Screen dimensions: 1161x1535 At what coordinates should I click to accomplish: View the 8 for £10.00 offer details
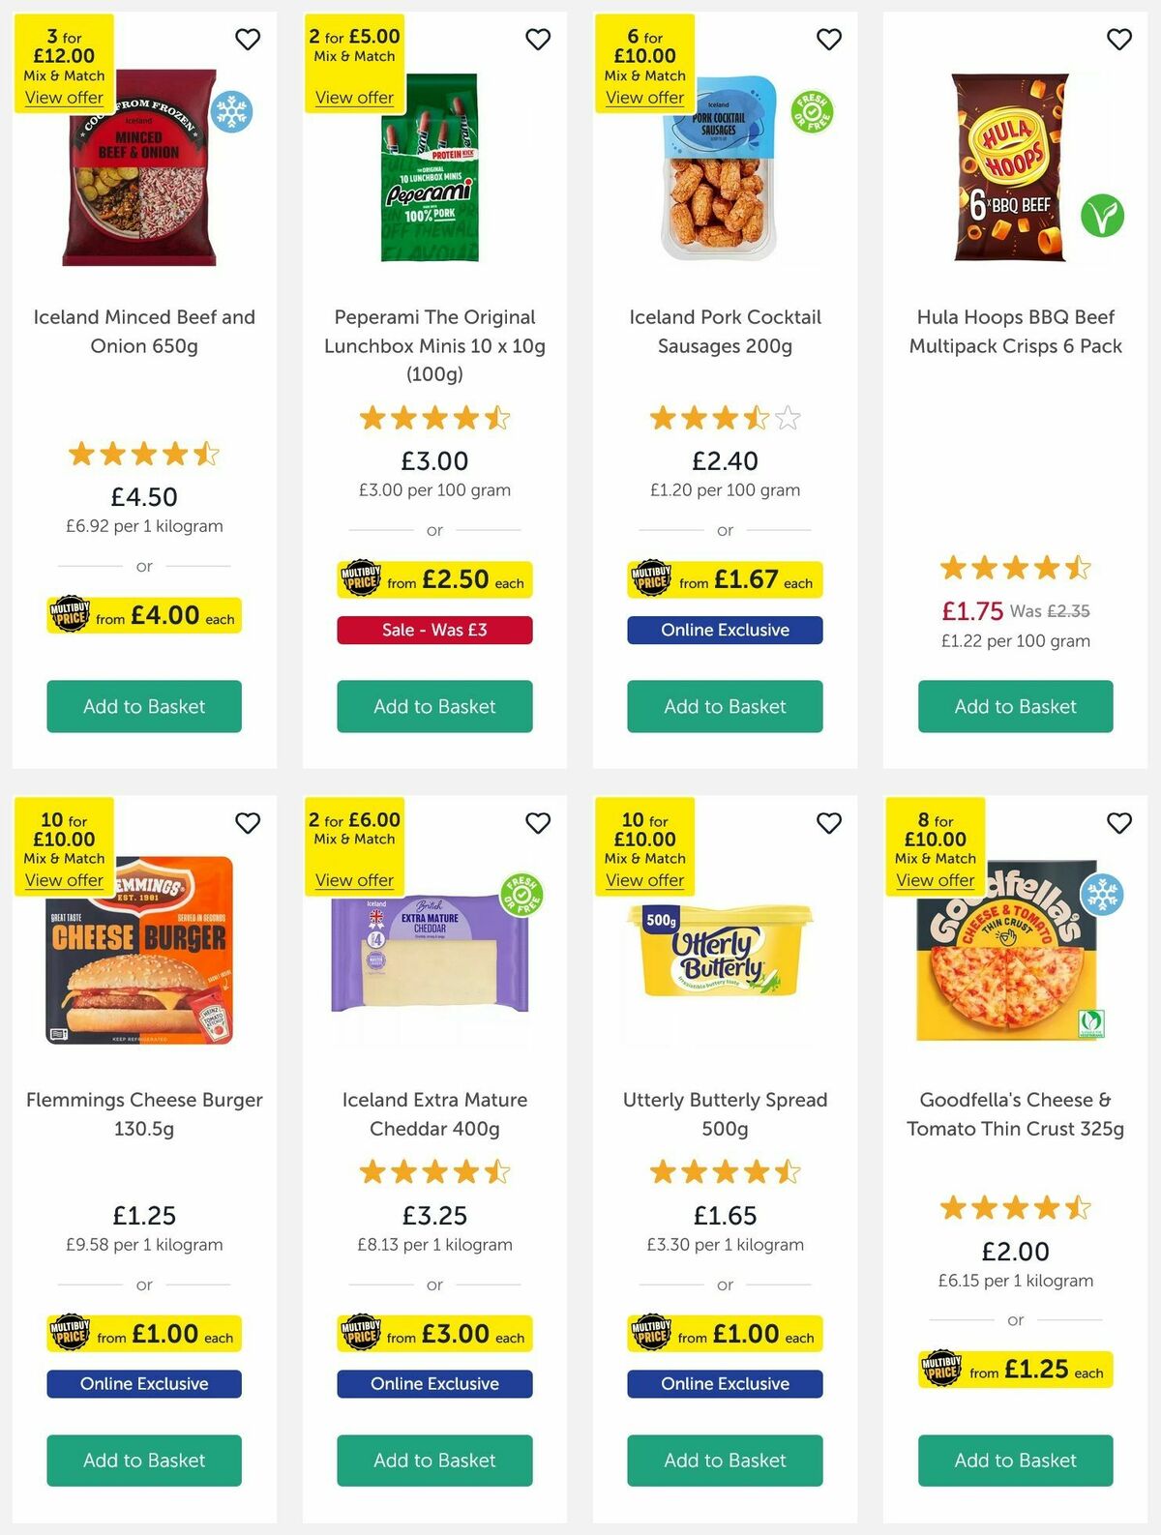(x=935, y=880)
